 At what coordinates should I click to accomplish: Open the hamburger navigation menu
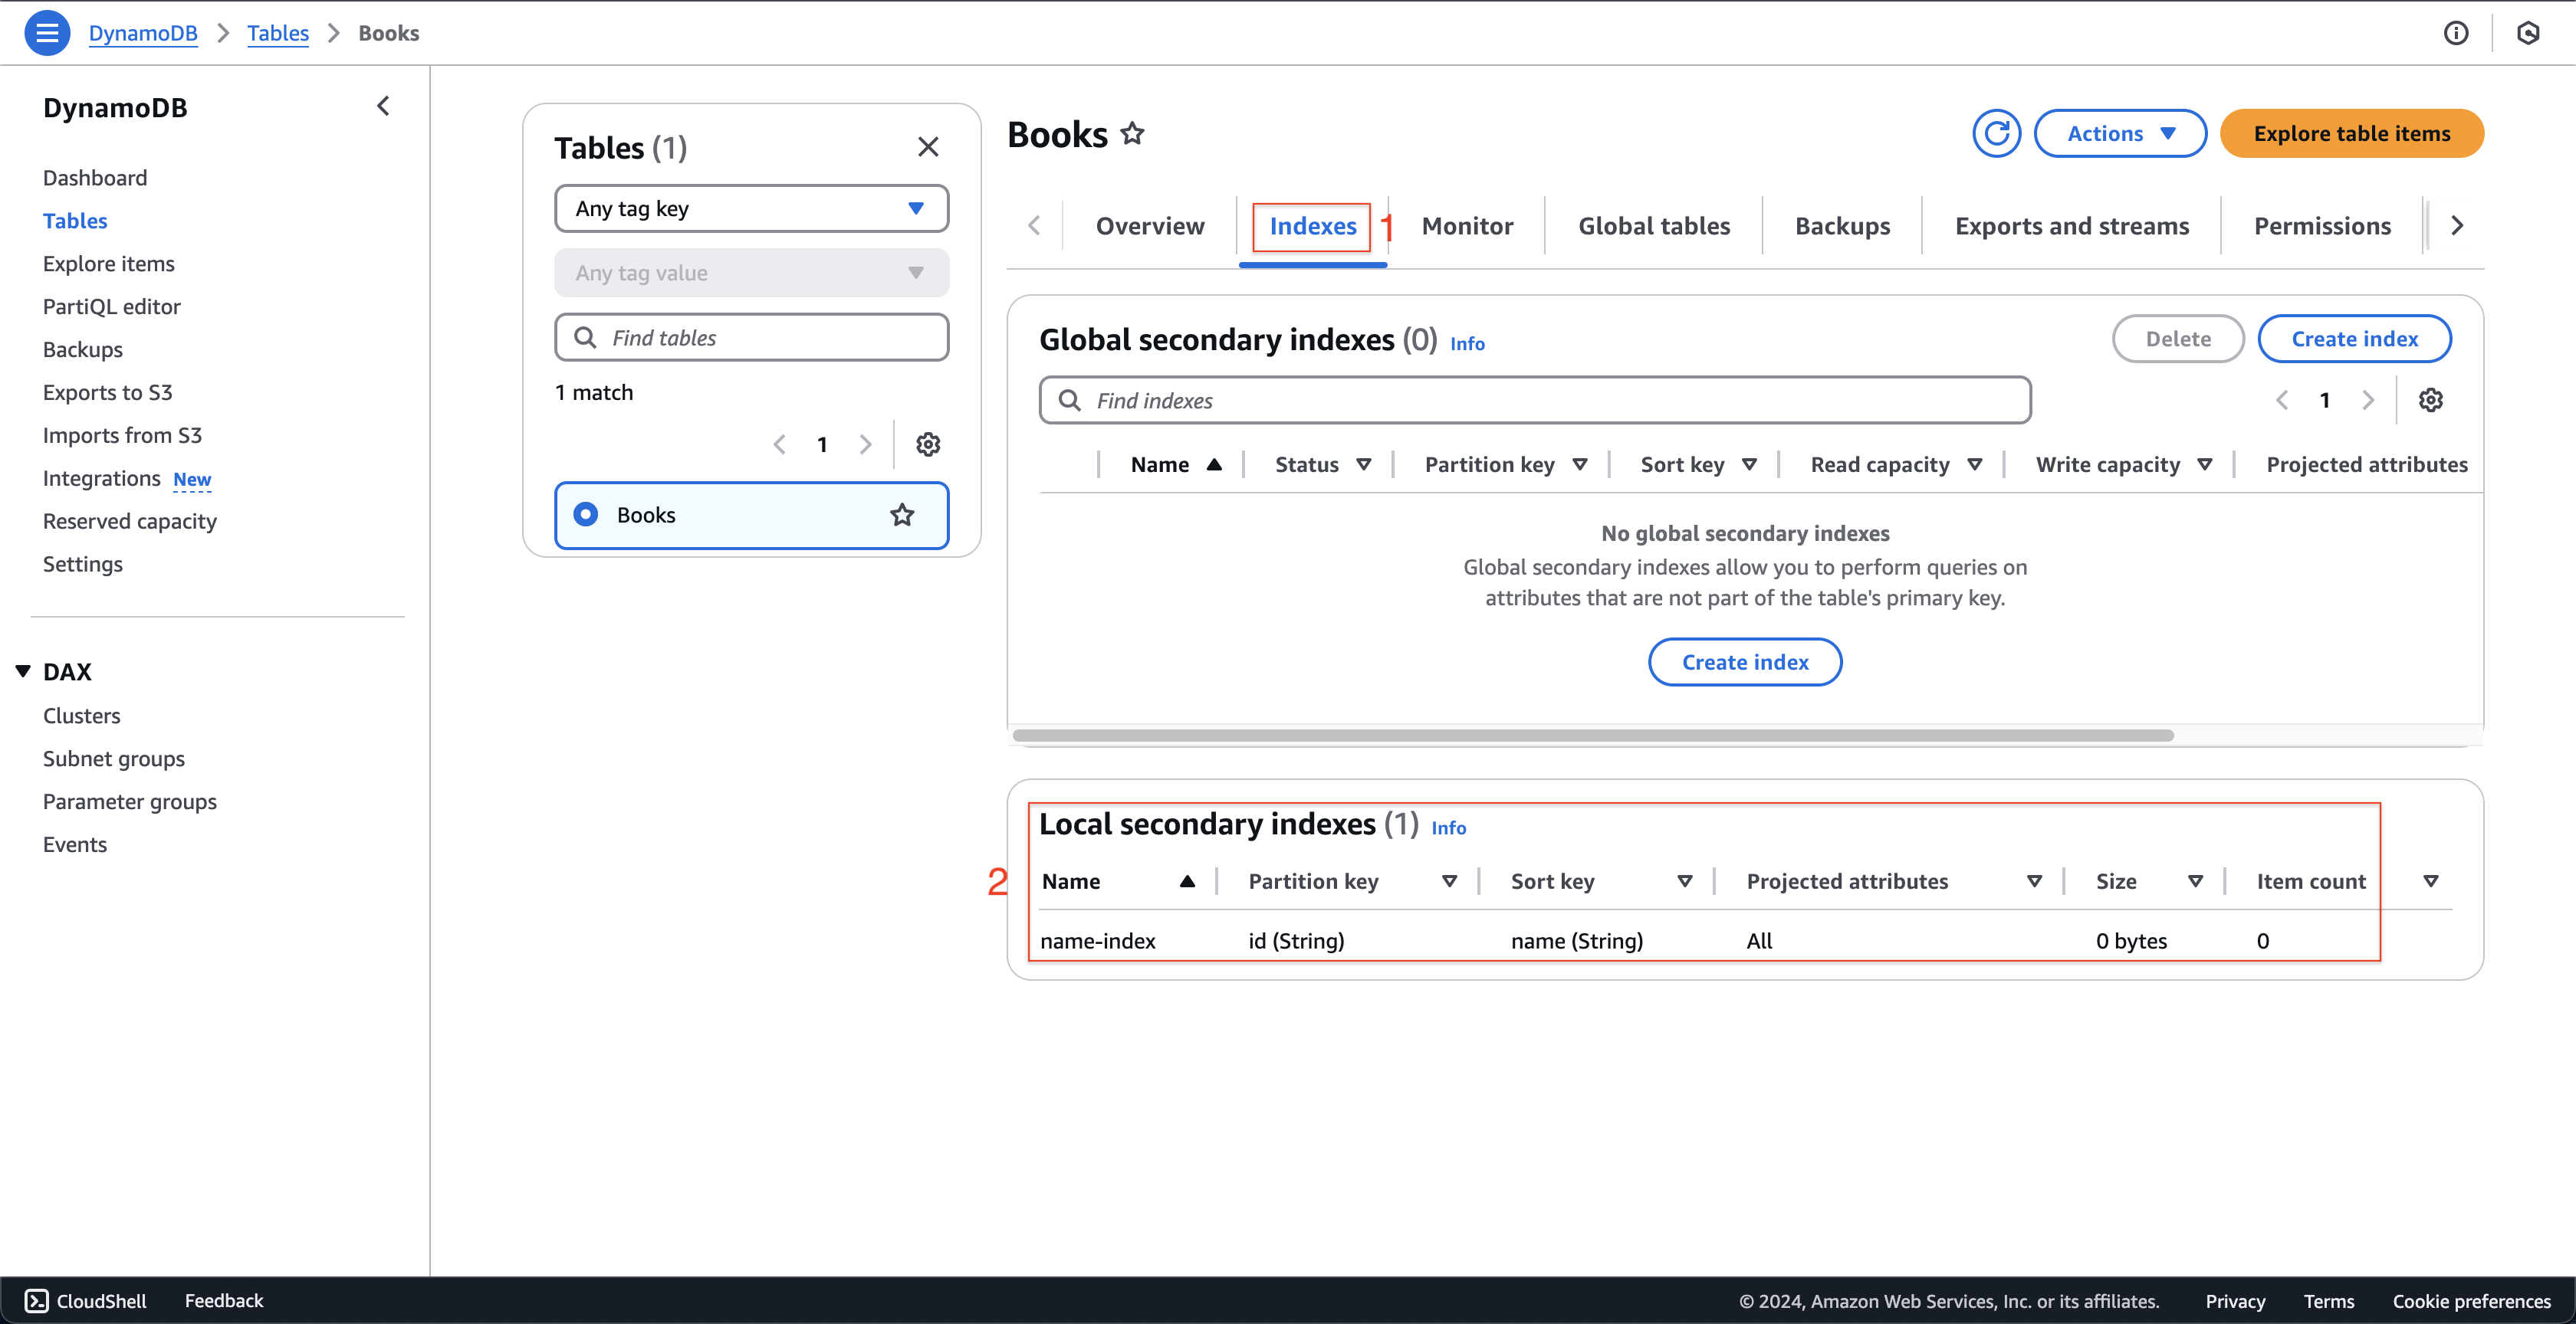coord(46,33)
